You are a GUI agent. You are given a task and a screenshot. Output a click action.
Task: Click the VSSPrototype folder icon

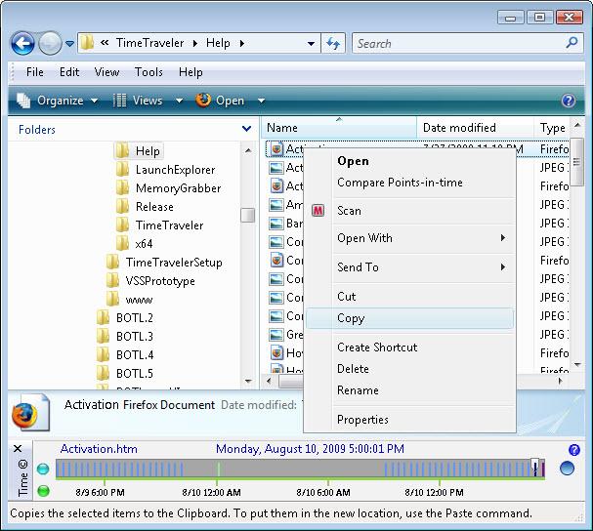point(112,280)
